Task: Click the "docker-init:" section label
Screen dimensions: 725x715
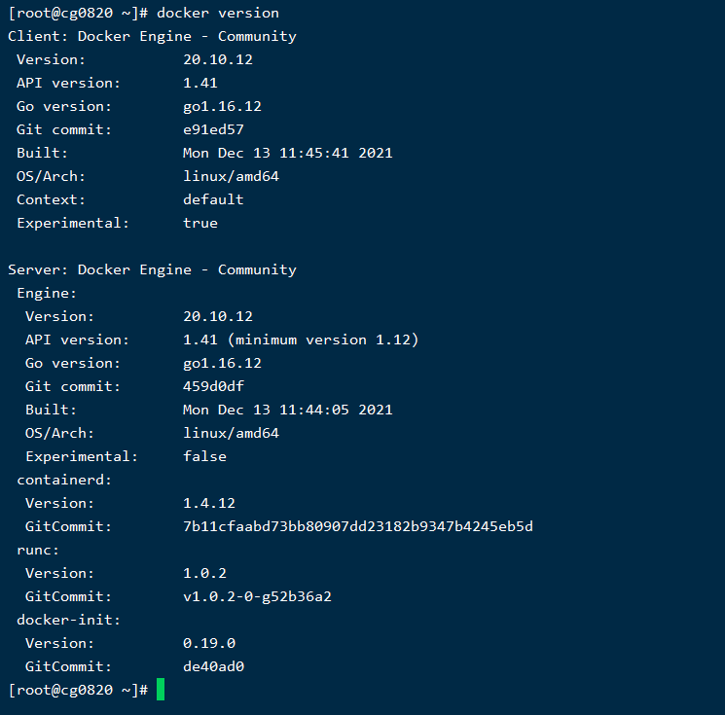Action: pos(68,620)
